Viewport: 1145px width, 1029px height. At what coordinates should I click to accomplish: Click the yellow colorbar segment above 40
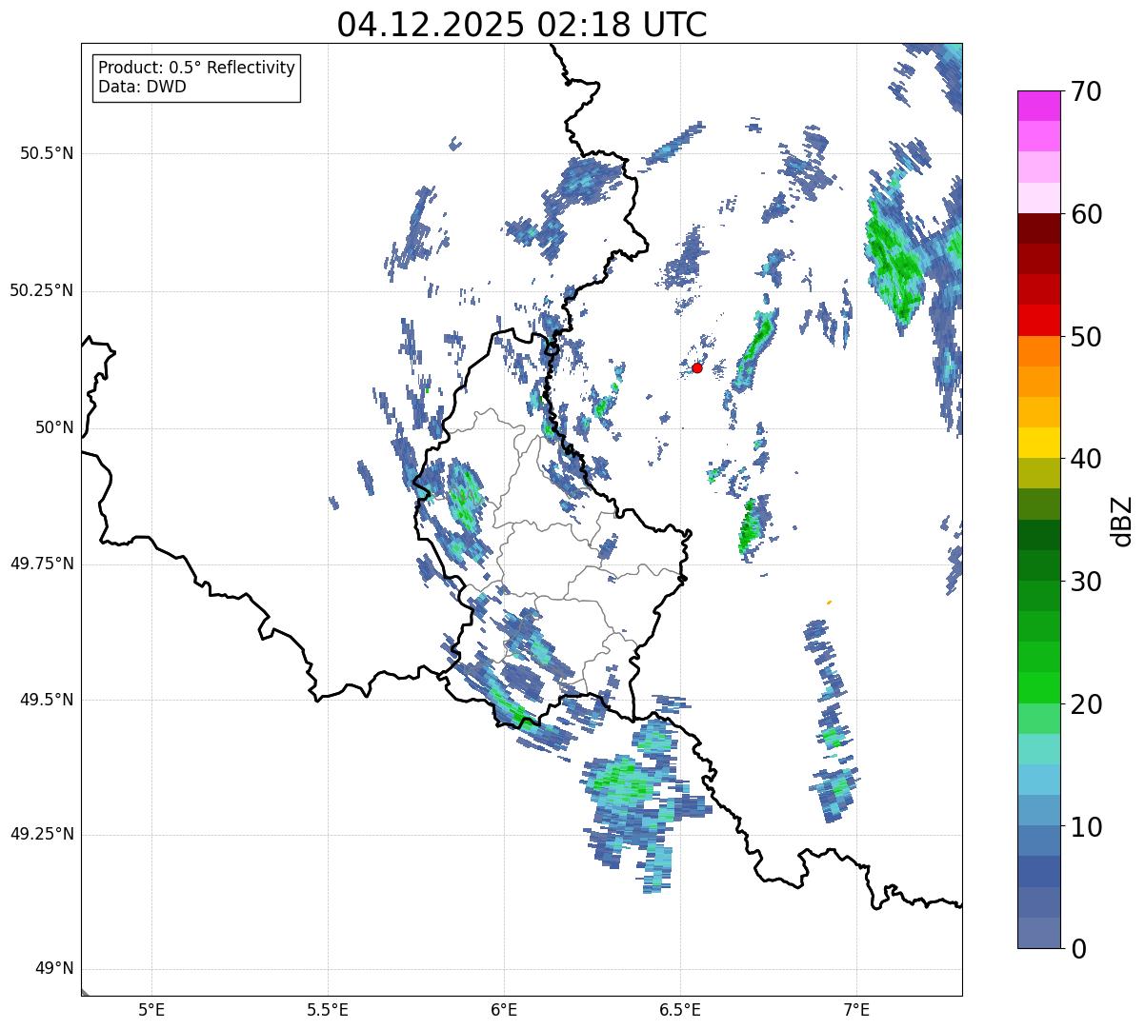(1039, 443)
